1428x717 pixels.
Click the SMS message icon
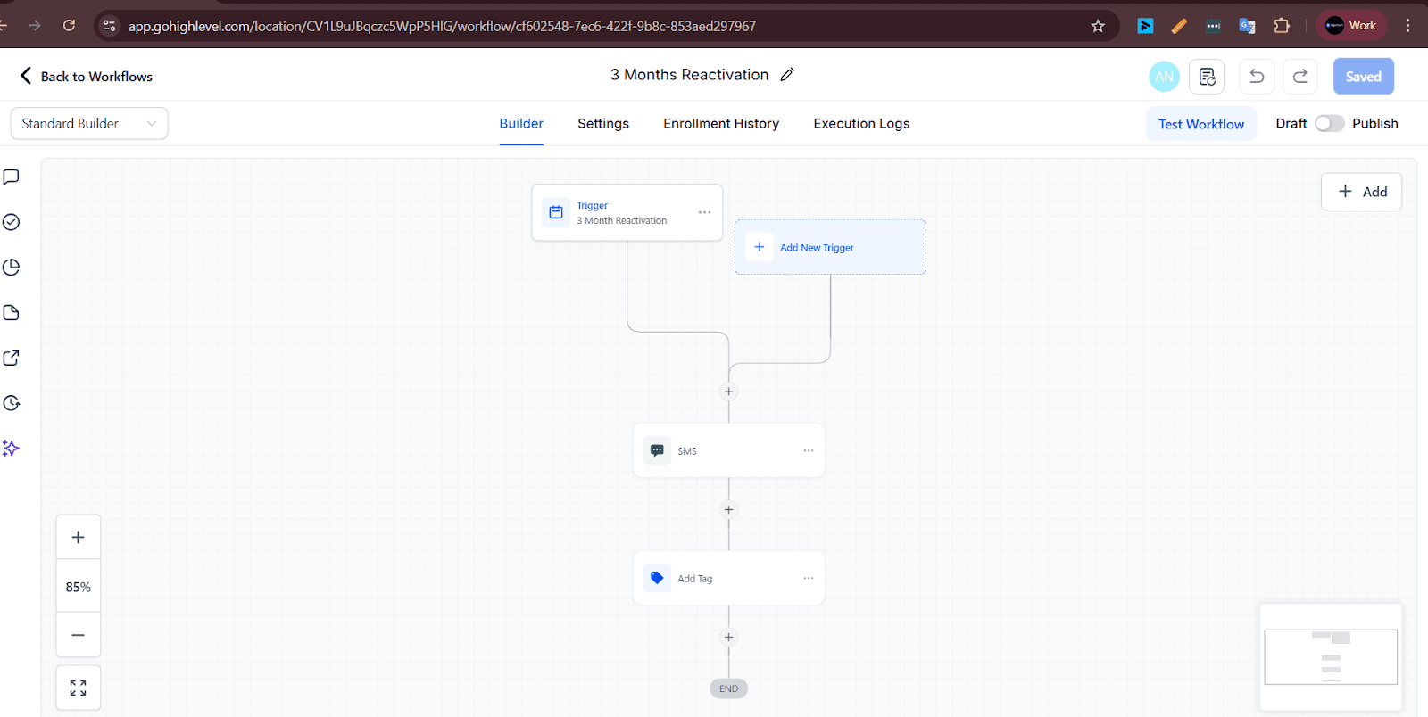point(657,450)
